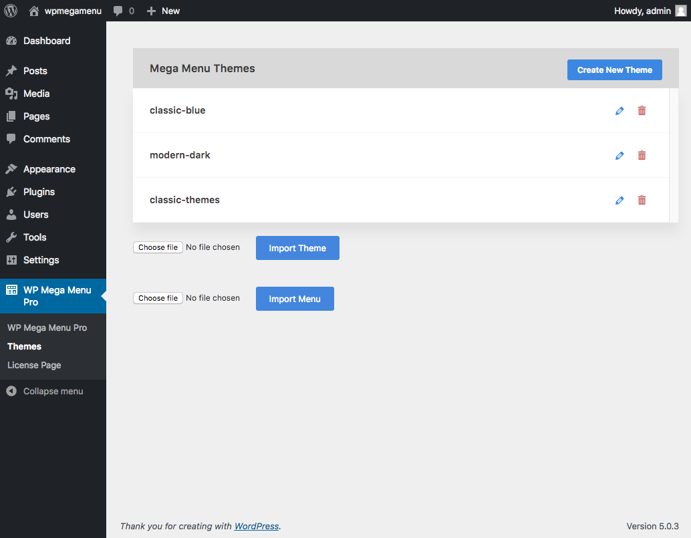This screenshot has height=538, width=691.
Task: Click the Appearance paintbrush icon
Action: point(11,169)
